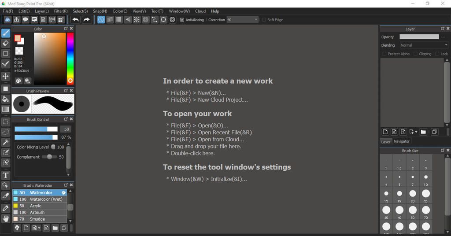Screen dimensions: 451x236
Task: Add a new 1-bit layer
Action: pyautogui.click(x=403, y=132)
